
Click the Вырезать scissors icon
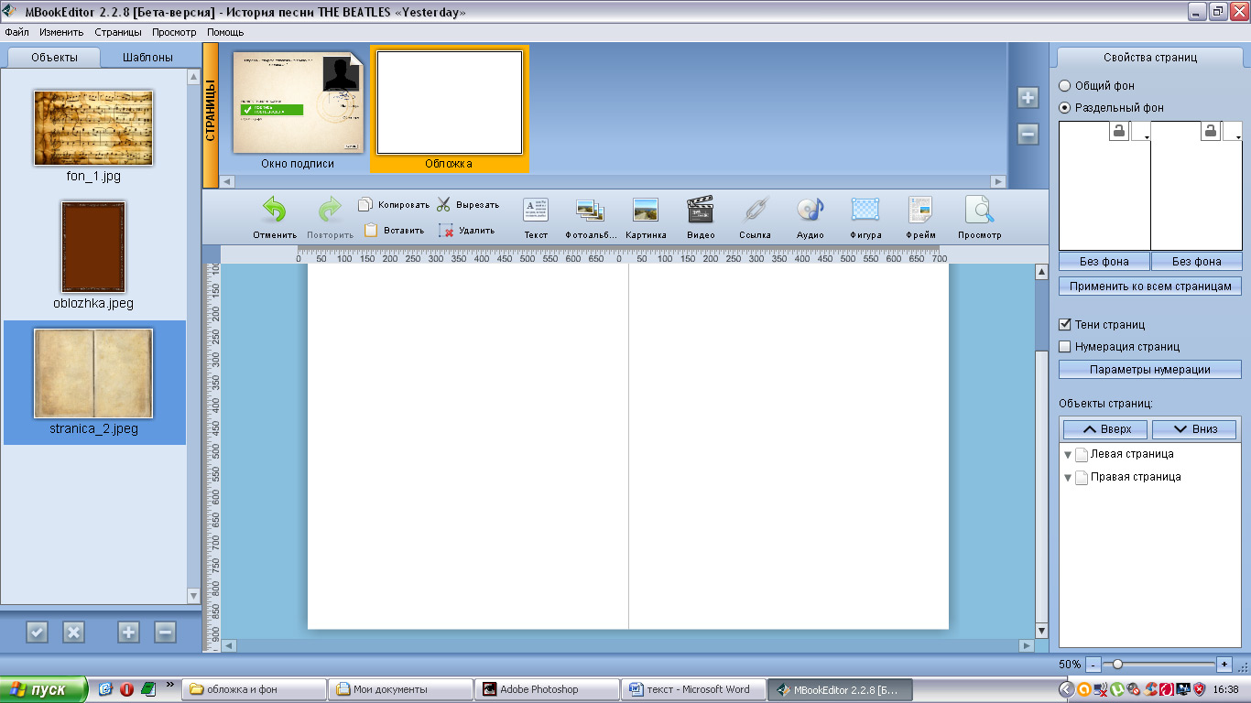tap(444, 204)
